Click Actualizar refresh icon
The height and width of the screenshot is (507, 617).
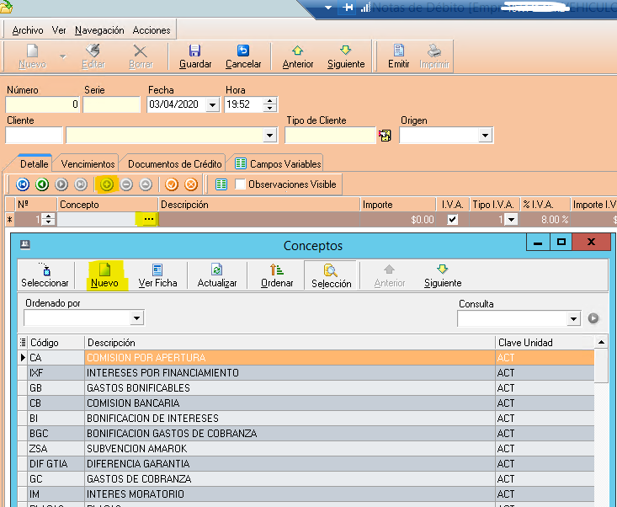tap(217, 270)
